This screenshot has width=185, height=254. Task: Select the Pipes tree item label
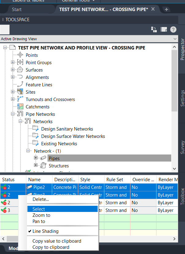point(54,158)
